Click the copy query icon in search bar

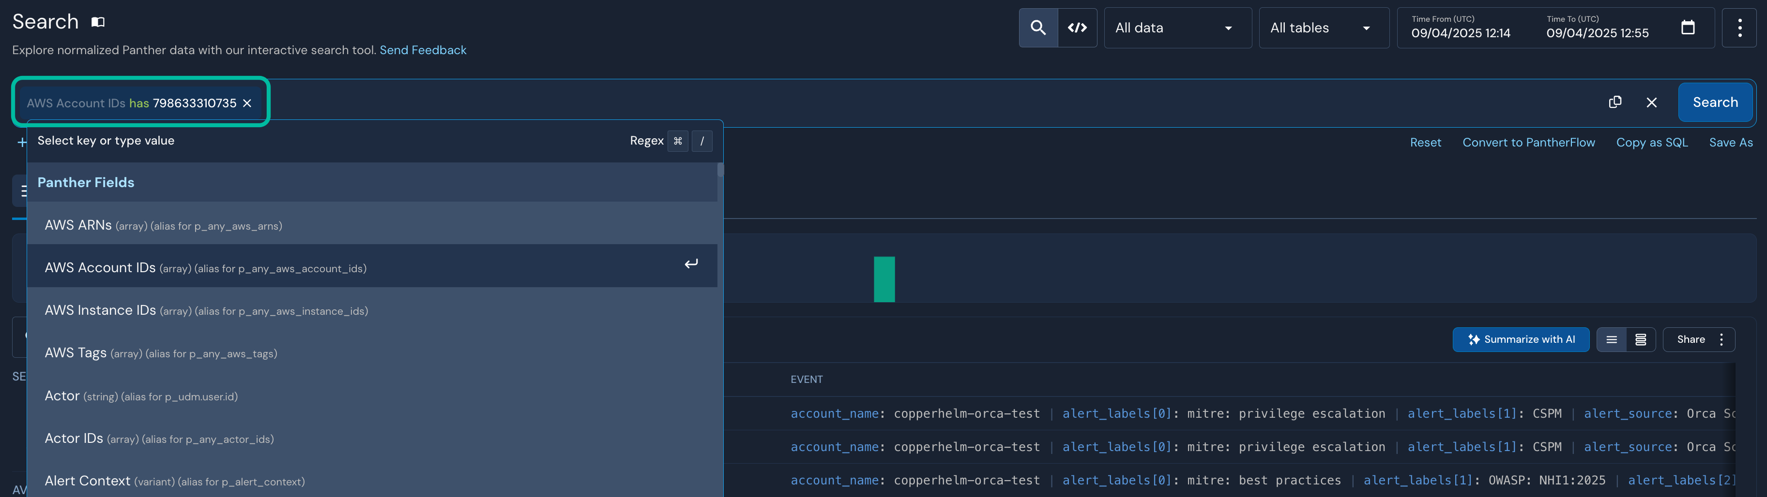click(1615, 102)
